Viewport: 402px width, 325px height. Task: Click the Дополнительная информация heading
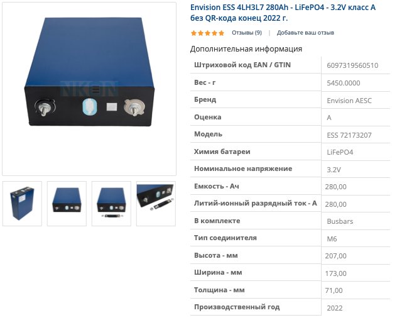246,49
